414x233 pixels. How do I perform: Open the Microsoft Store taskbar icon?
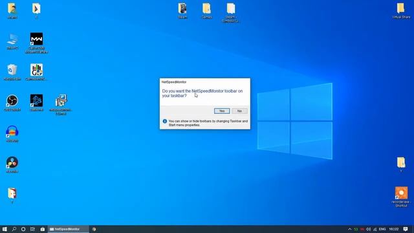(42, 229)
